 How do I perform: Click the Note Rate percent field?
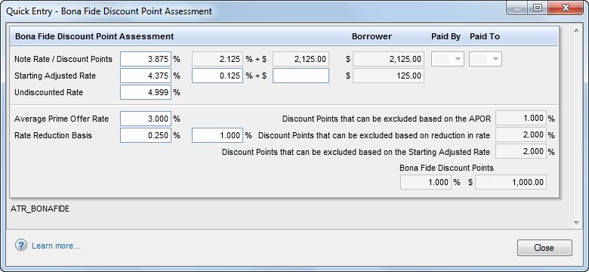[x=146, y=59]
